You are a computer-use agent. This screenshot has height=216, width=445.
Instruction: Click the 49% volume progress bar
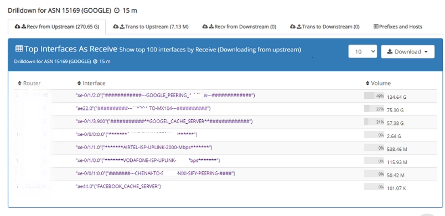[374, 96]
